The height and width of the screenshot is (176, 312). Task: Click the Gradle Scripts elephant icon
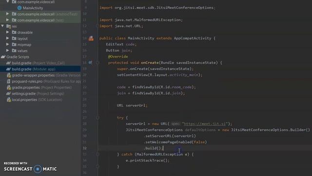(3, 57)
